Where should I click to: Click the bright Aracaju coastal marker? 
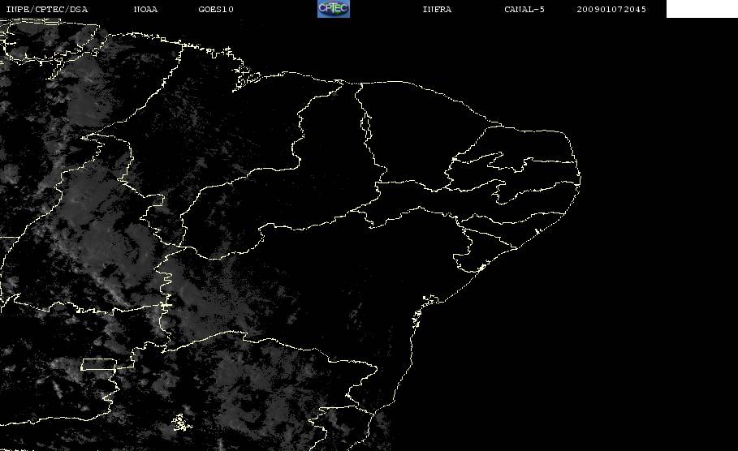(x=481, y=268)
